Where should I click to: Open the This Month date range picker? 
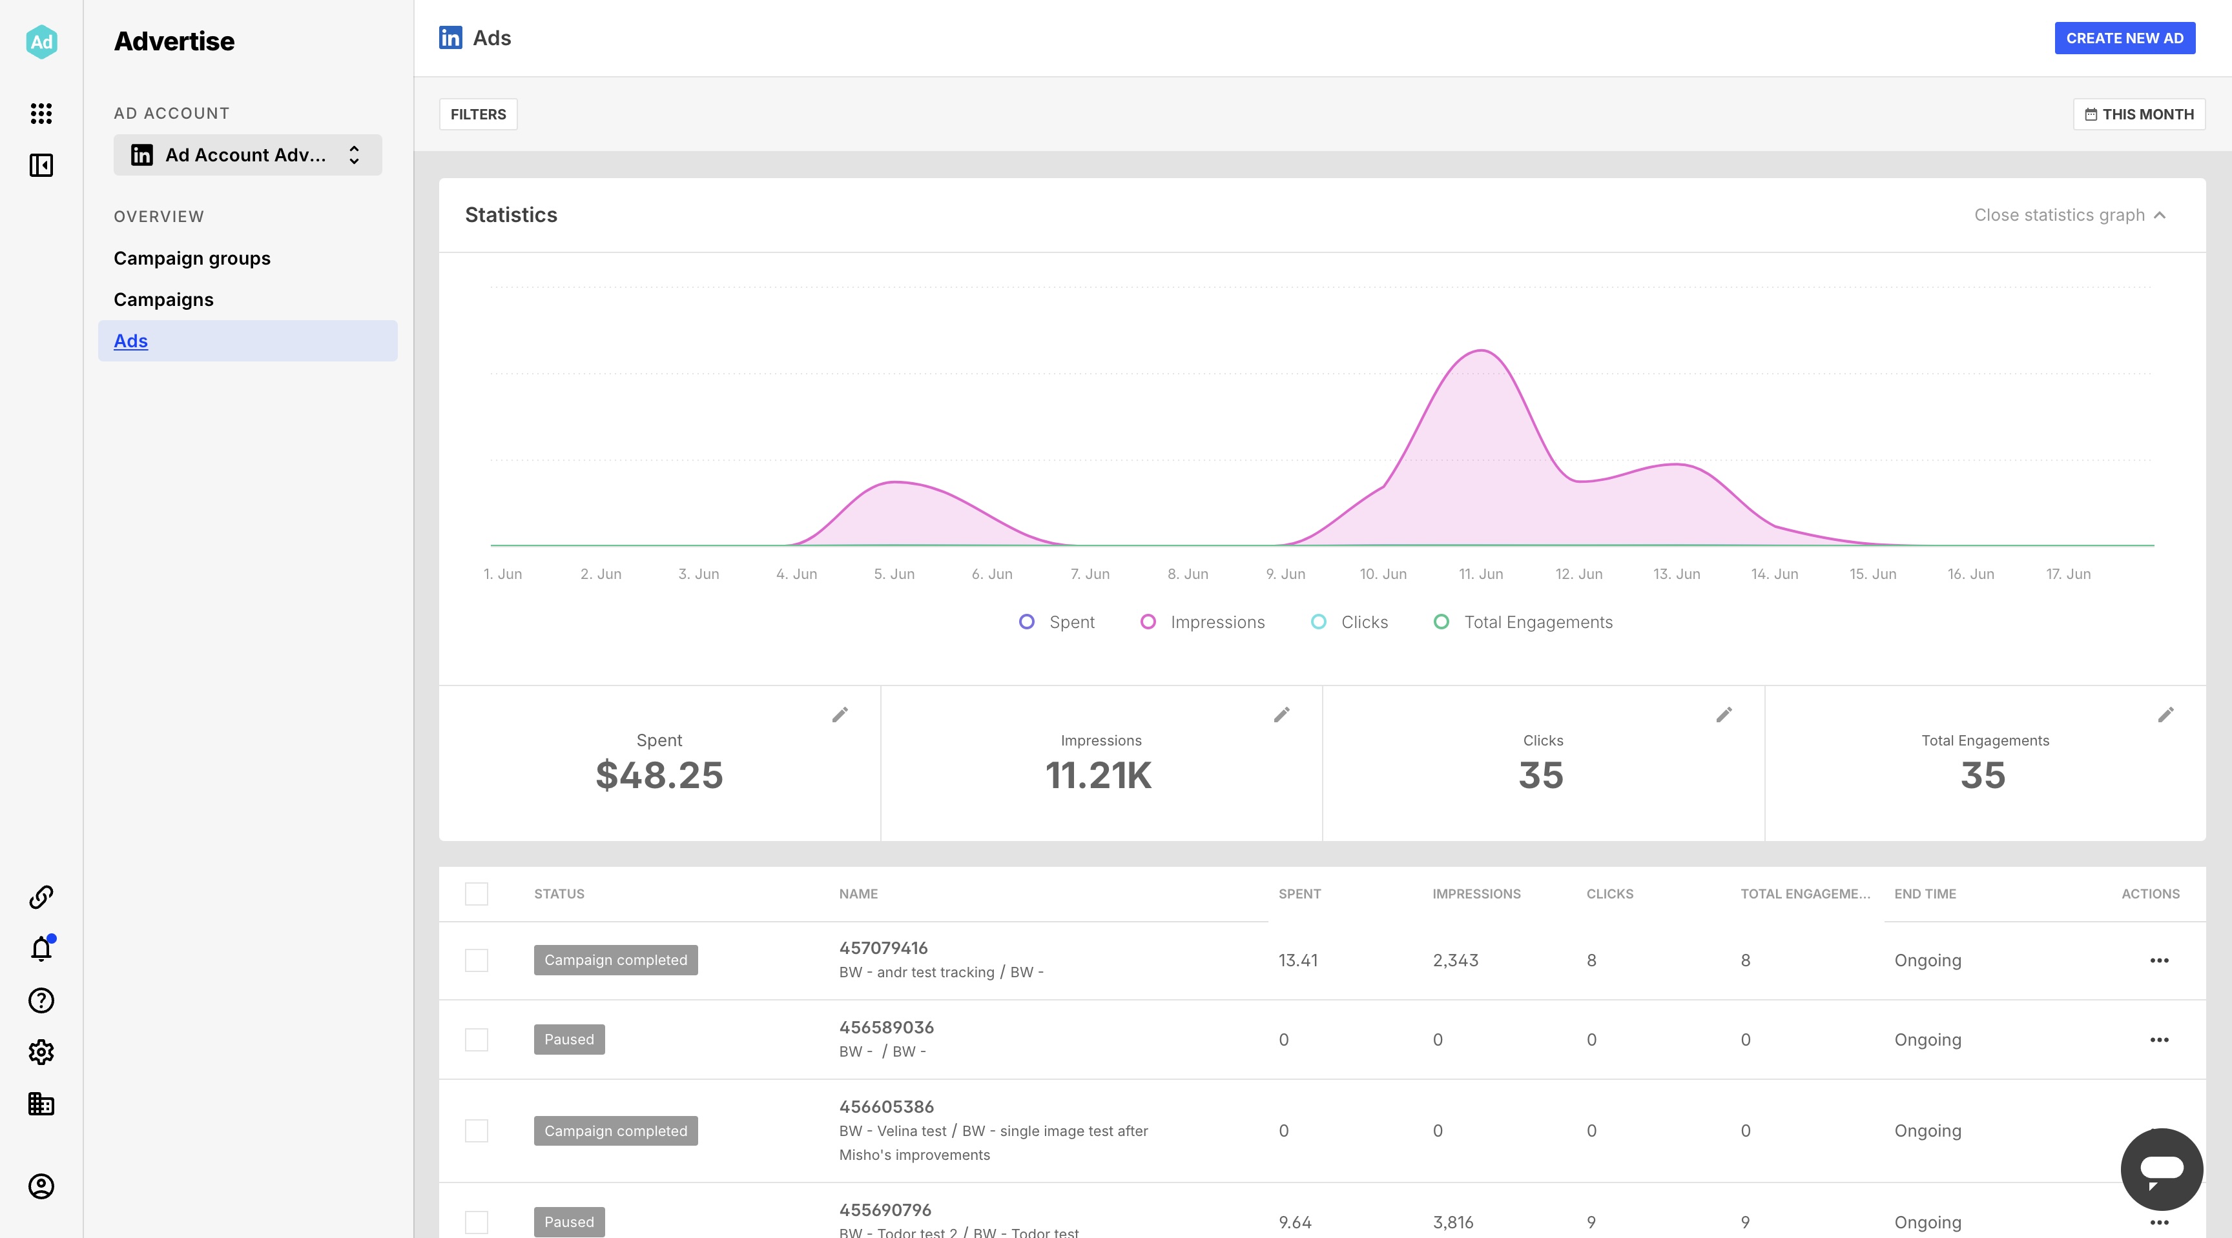tap(2138, 114)
